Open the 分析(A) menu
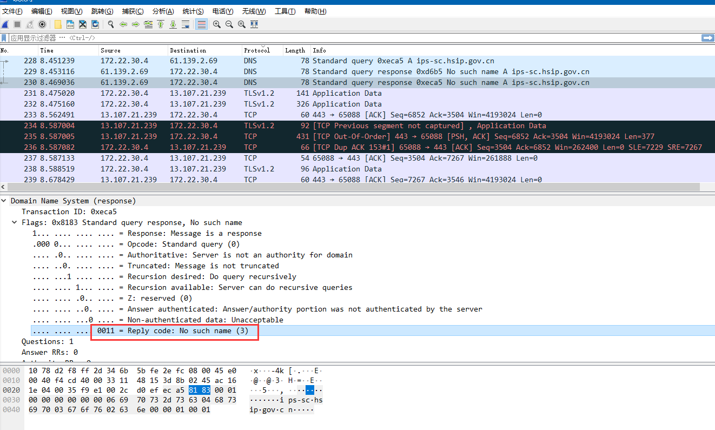 click(163, 11)
